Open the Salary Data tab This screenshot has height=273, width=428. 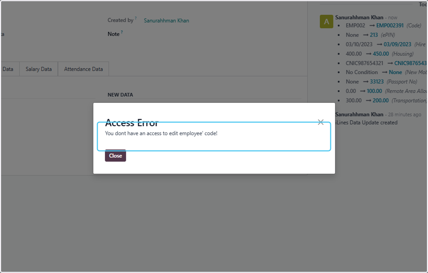click(x=39, y=69)
